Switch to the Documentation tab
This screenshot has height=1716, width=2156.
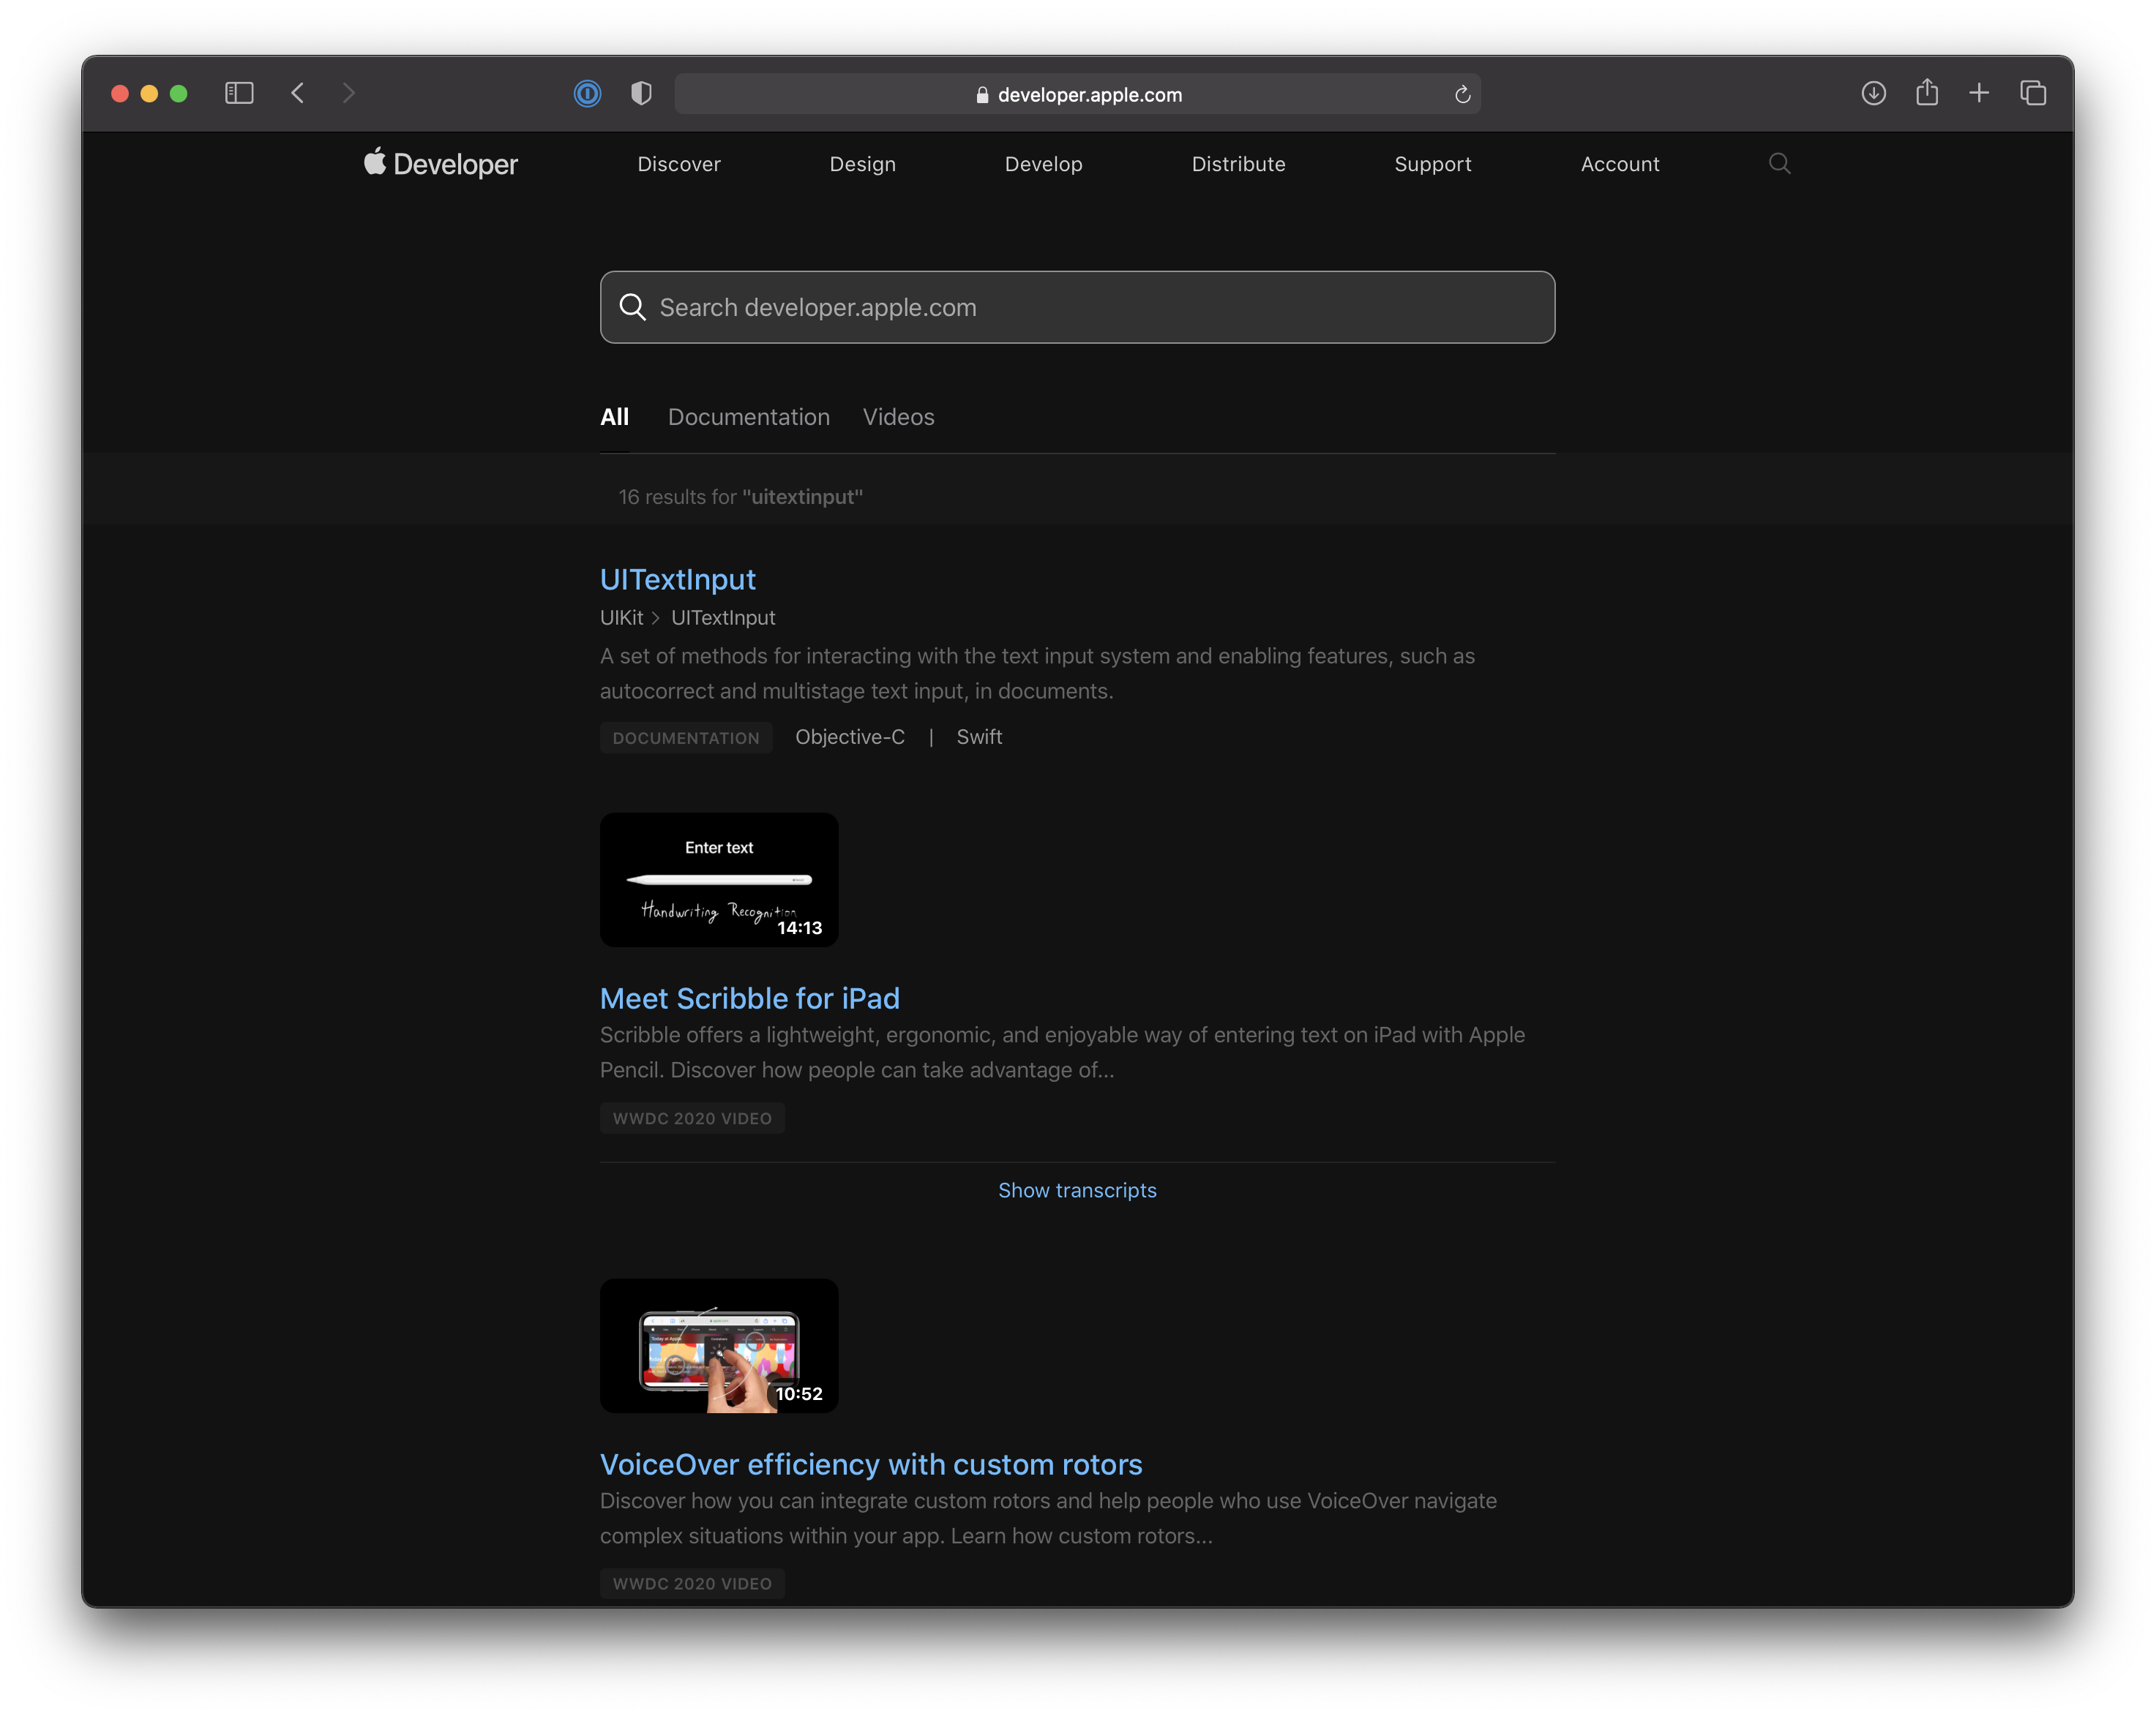click(x=748, y=417)
